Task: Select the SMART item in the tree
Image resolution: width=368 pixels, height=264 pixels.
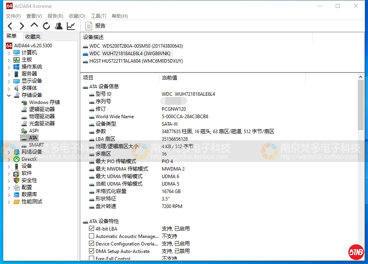Action: [x=36, y=145]
